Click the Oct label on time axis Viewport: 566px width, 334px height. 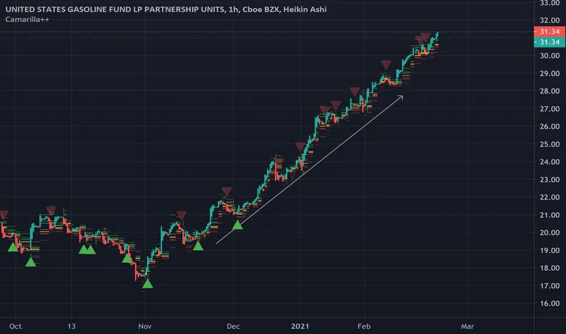click(15, 327)
